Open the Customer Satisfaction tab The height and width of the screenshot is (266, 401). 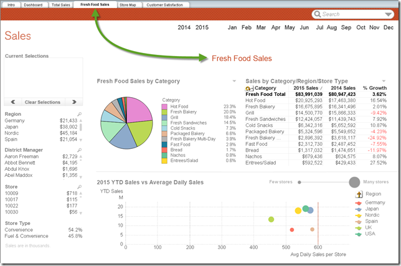164,5
